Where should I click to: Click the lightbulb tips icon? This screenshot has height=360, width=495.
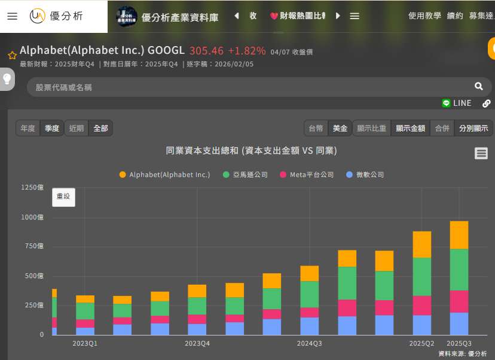pyautogui.click(x=7, y=79)
